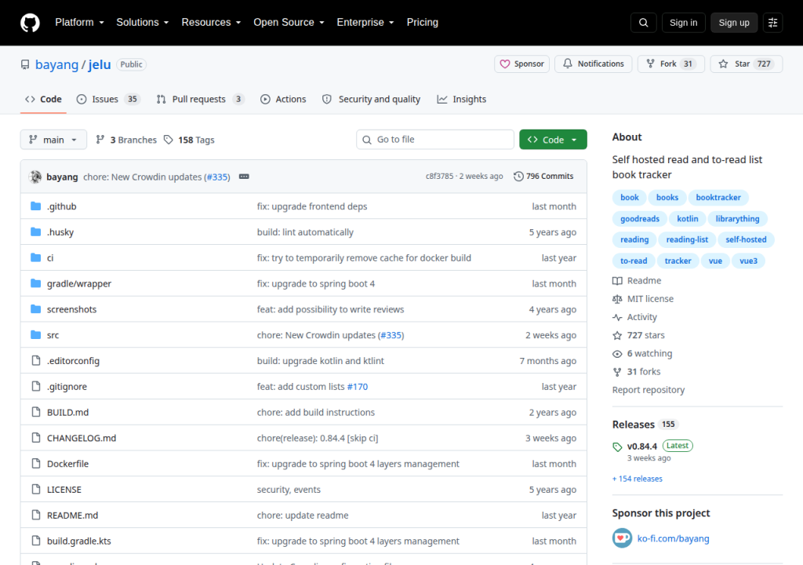Open the bayang owner link
Image resolution: width=803 pixels, height=565 pixels.
56,64
